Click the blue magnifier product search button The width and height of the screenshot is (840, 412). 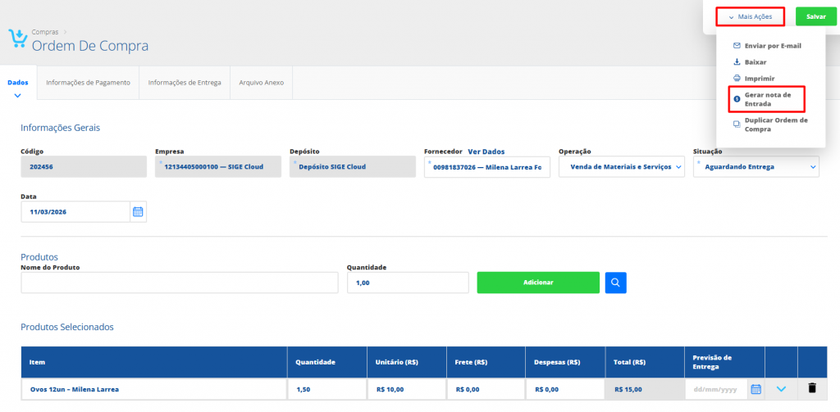pyautogui.click(x=615, y=283)
